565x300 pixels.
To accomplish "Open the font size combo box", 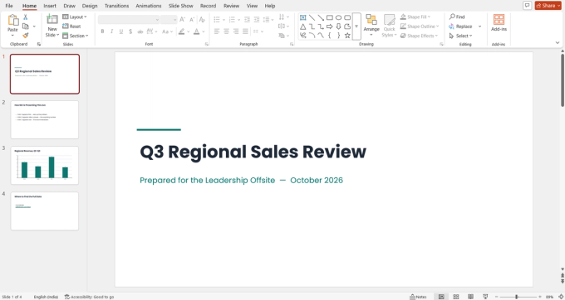I will (x=169, y=19).
